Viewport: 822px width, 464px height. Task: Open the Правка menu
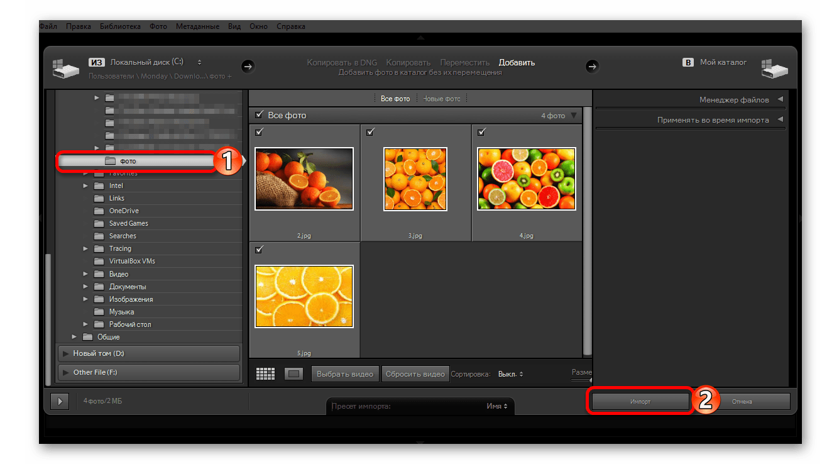(79, 26)
